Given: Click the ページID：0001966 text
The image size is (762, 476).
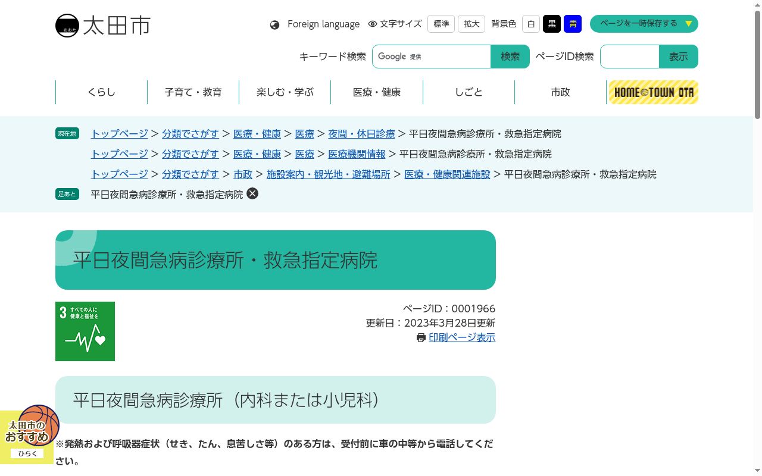Looking at the screenshot, I should tap(449, 309).
